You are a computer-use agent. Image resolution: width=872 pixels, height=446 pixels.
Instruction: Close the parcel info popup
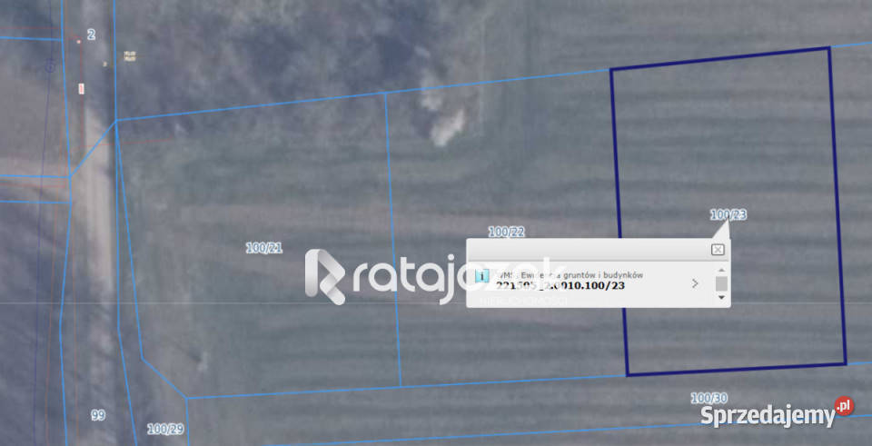point(718,250)
